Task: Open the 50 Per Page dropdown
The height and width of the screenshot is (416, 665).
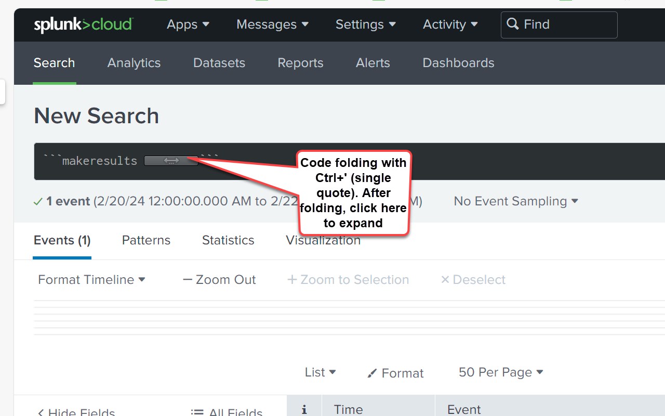Action: click(501, 372)
